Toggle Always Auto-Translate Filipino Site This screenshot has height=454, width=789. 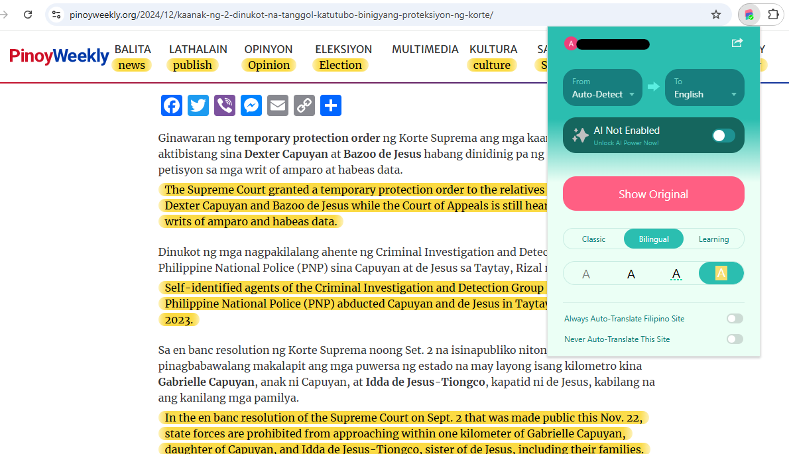click(x=735, y=319)
